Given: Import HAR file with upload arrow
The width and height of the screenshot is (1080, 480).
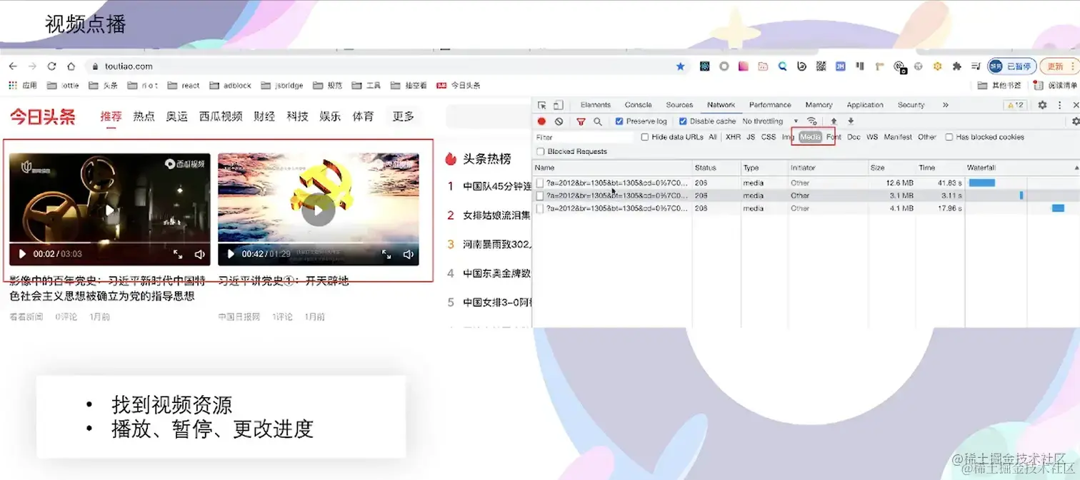Looking at the screenshot, I should [834, 121].
